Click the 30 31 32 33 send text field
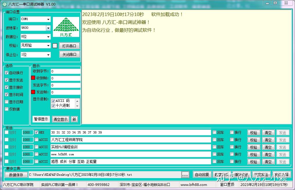This screenshot has width=295, height=190. [131, 132]
